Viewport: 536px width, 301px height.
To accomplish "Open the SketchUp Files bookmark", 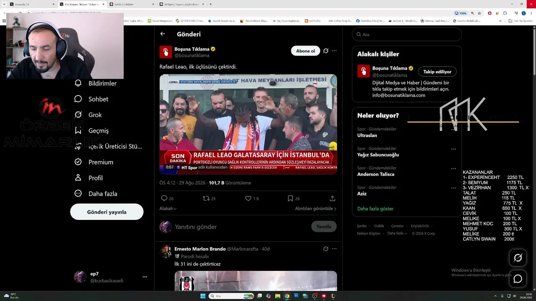I will pyautogui.click(x=370, y=20).
